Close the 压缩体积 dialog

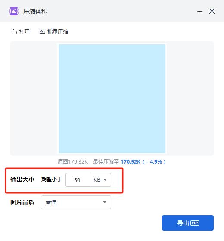coord(212,11)
